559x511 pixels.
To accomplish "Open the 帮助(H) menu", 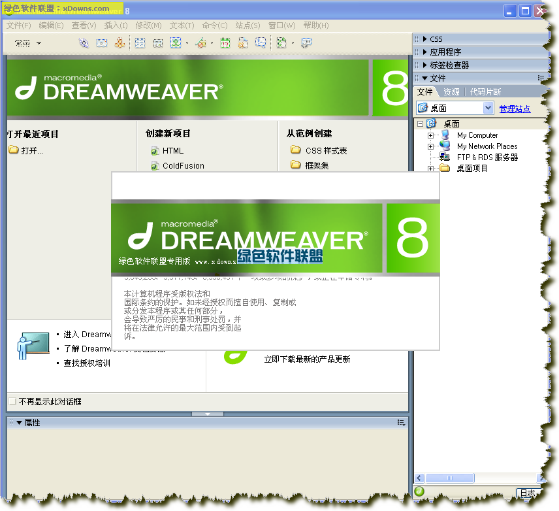I will click(316, 25).
